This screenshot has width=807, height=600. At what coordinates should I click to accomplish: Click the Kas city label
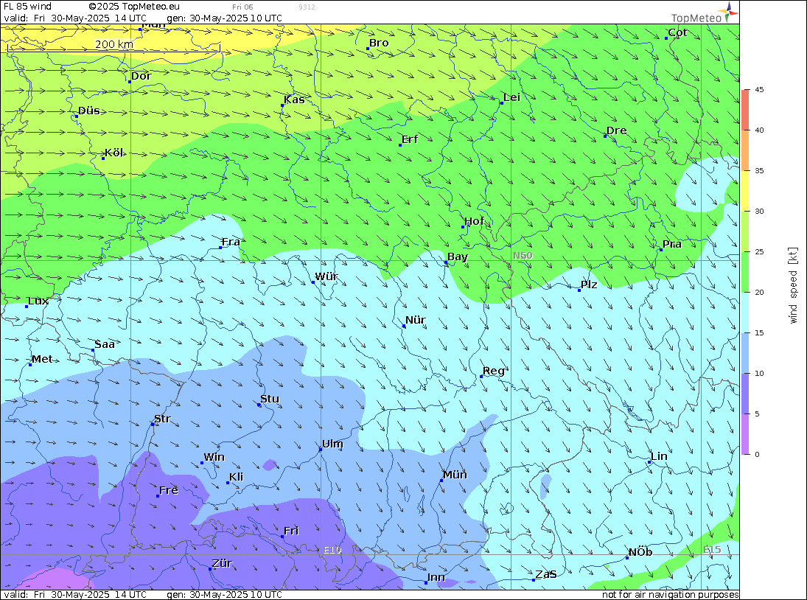[294, 100]
